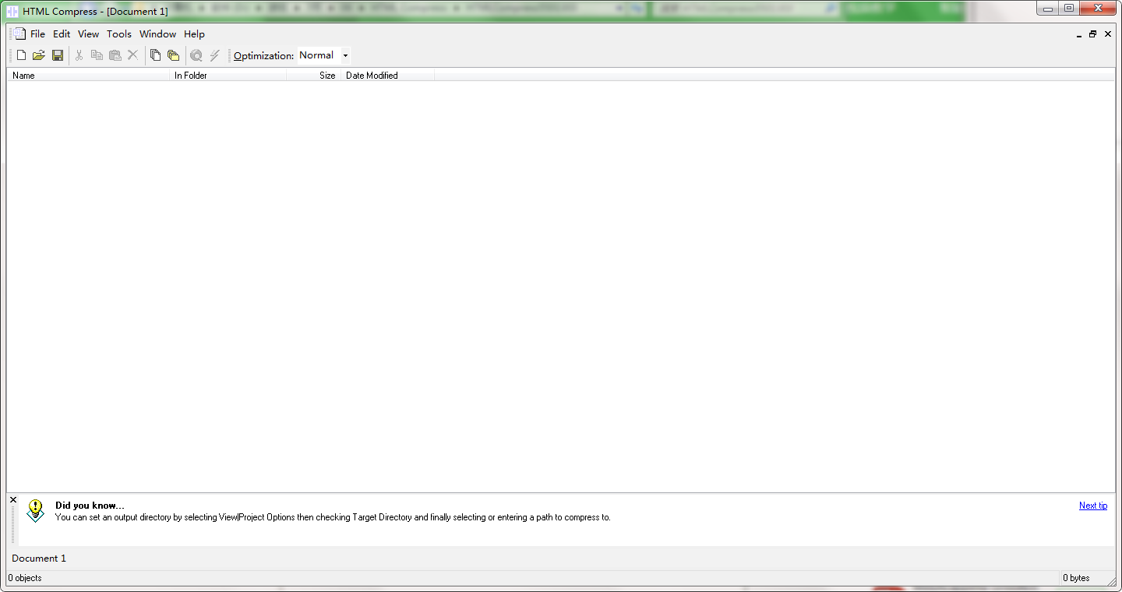Click the Did you know heading

coord(90,506)
